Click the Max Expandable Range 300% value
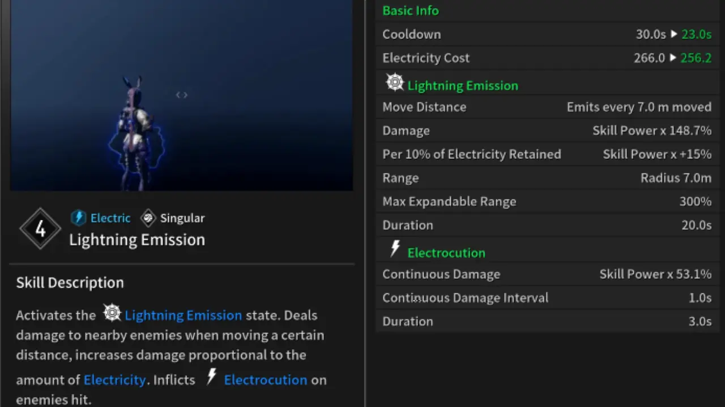This screenshot has height=407, width=725. click(x=696, y=201)
